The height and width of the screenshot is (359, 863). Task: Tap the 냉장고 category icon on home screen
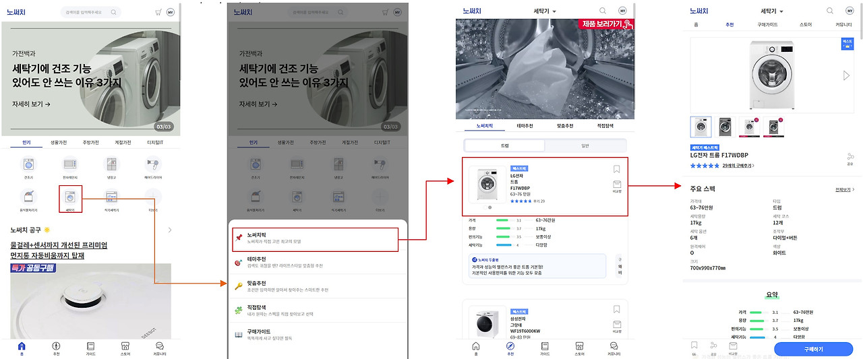[111, 164]
